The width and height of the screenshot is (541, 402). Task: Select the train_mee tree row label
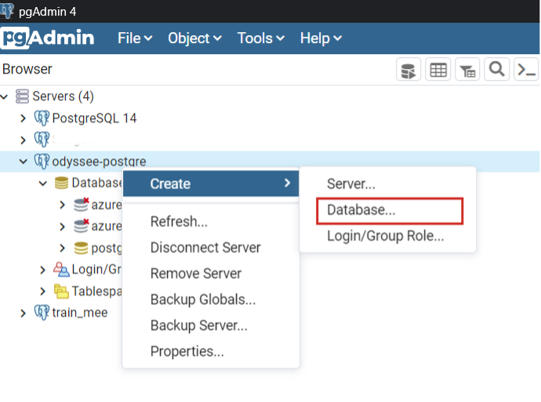point(80,313)
